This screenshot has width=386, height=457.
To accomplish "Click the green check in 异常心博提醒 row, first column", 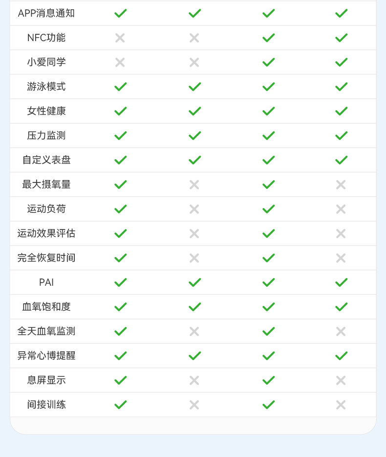I will click(x=120, y=356).
